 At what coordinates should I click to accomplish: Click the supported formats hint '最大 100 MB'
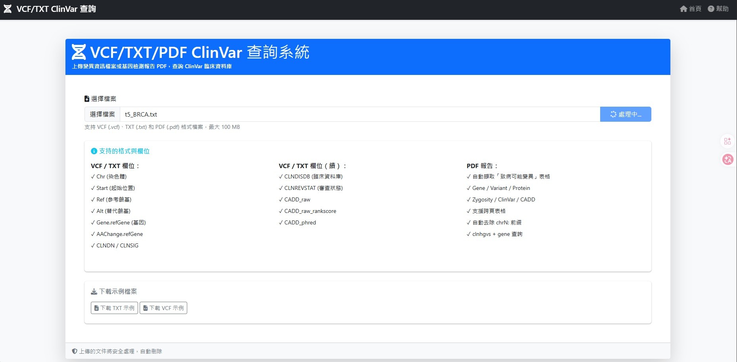click(224, 127)
